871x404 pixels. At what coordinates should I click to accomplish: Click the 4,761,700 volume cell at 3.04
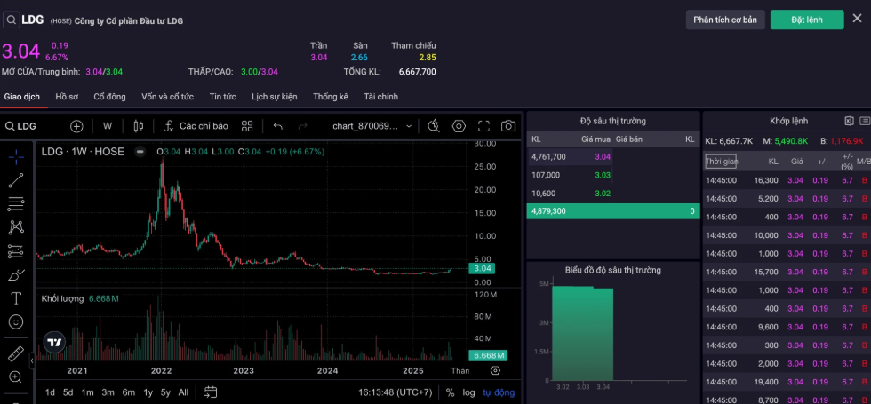pyautogui.click(x=548, y=157)
